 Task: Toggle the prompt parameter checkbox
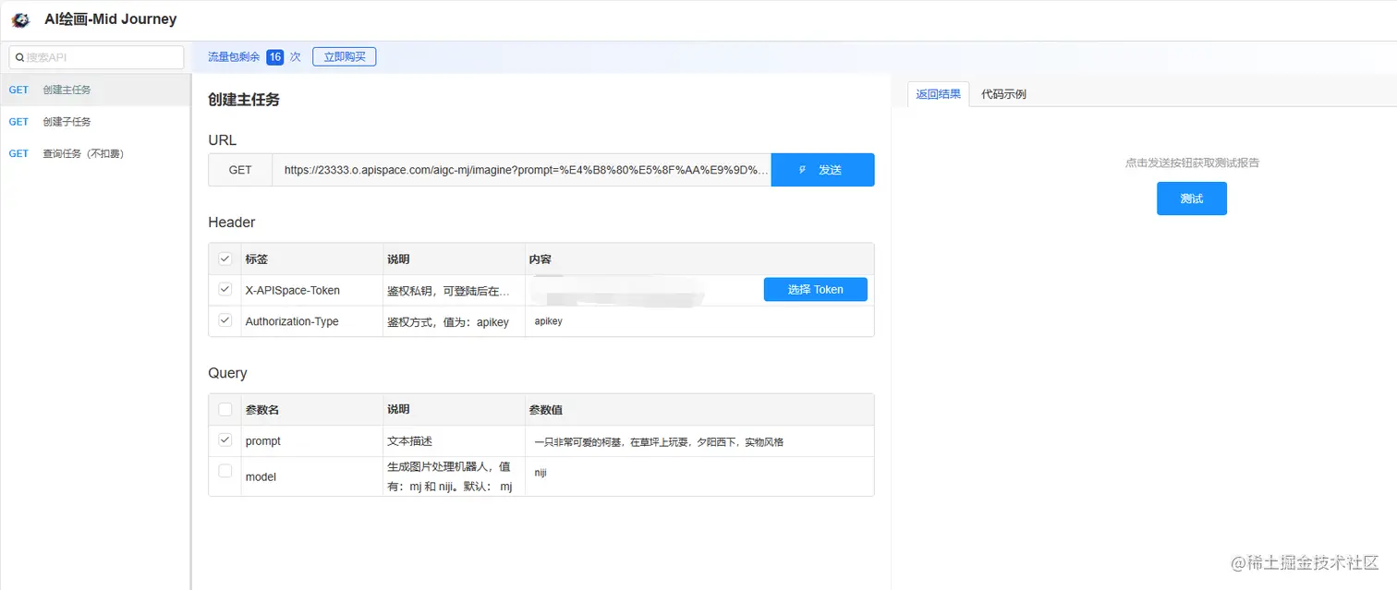[225, 440]
